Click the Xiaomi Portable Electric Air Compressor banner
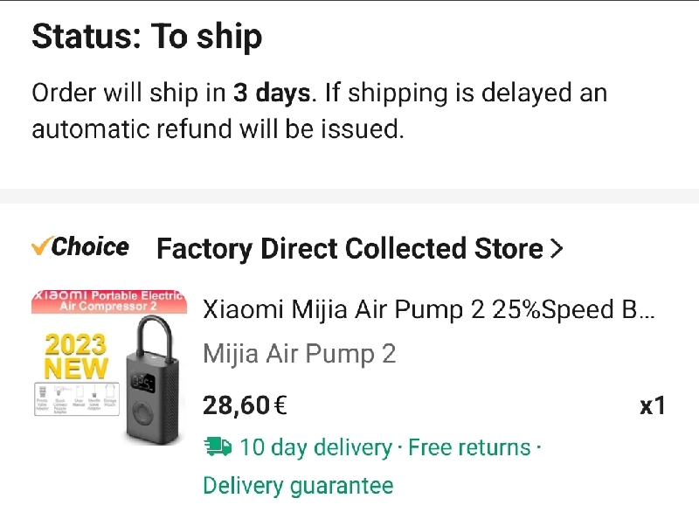Screen dimensions: 699x512 (x=109, y=301)
